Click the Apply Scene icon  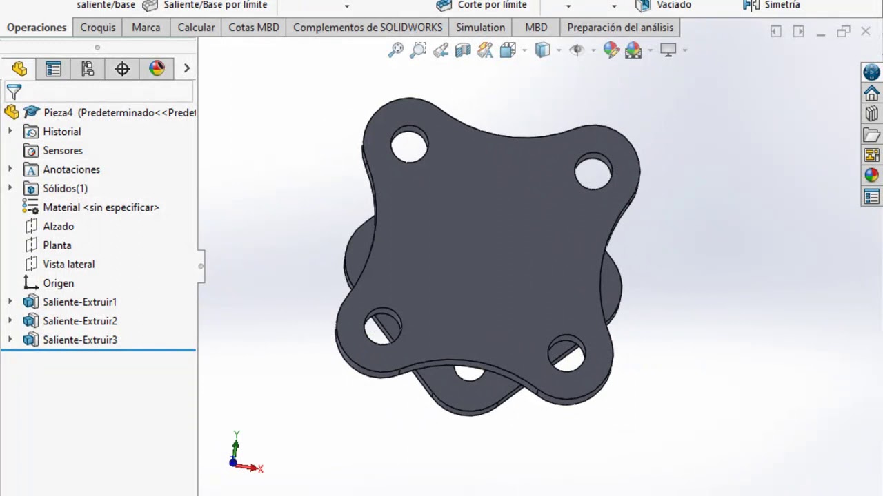633,50
